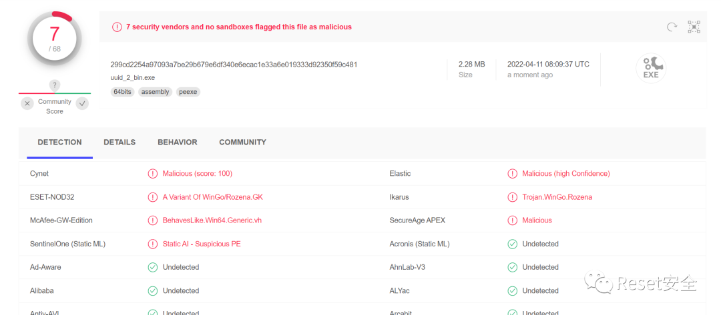
Task: Click Acronis undetected check icon
Action: pyautogui.click(x=512, y=244)
